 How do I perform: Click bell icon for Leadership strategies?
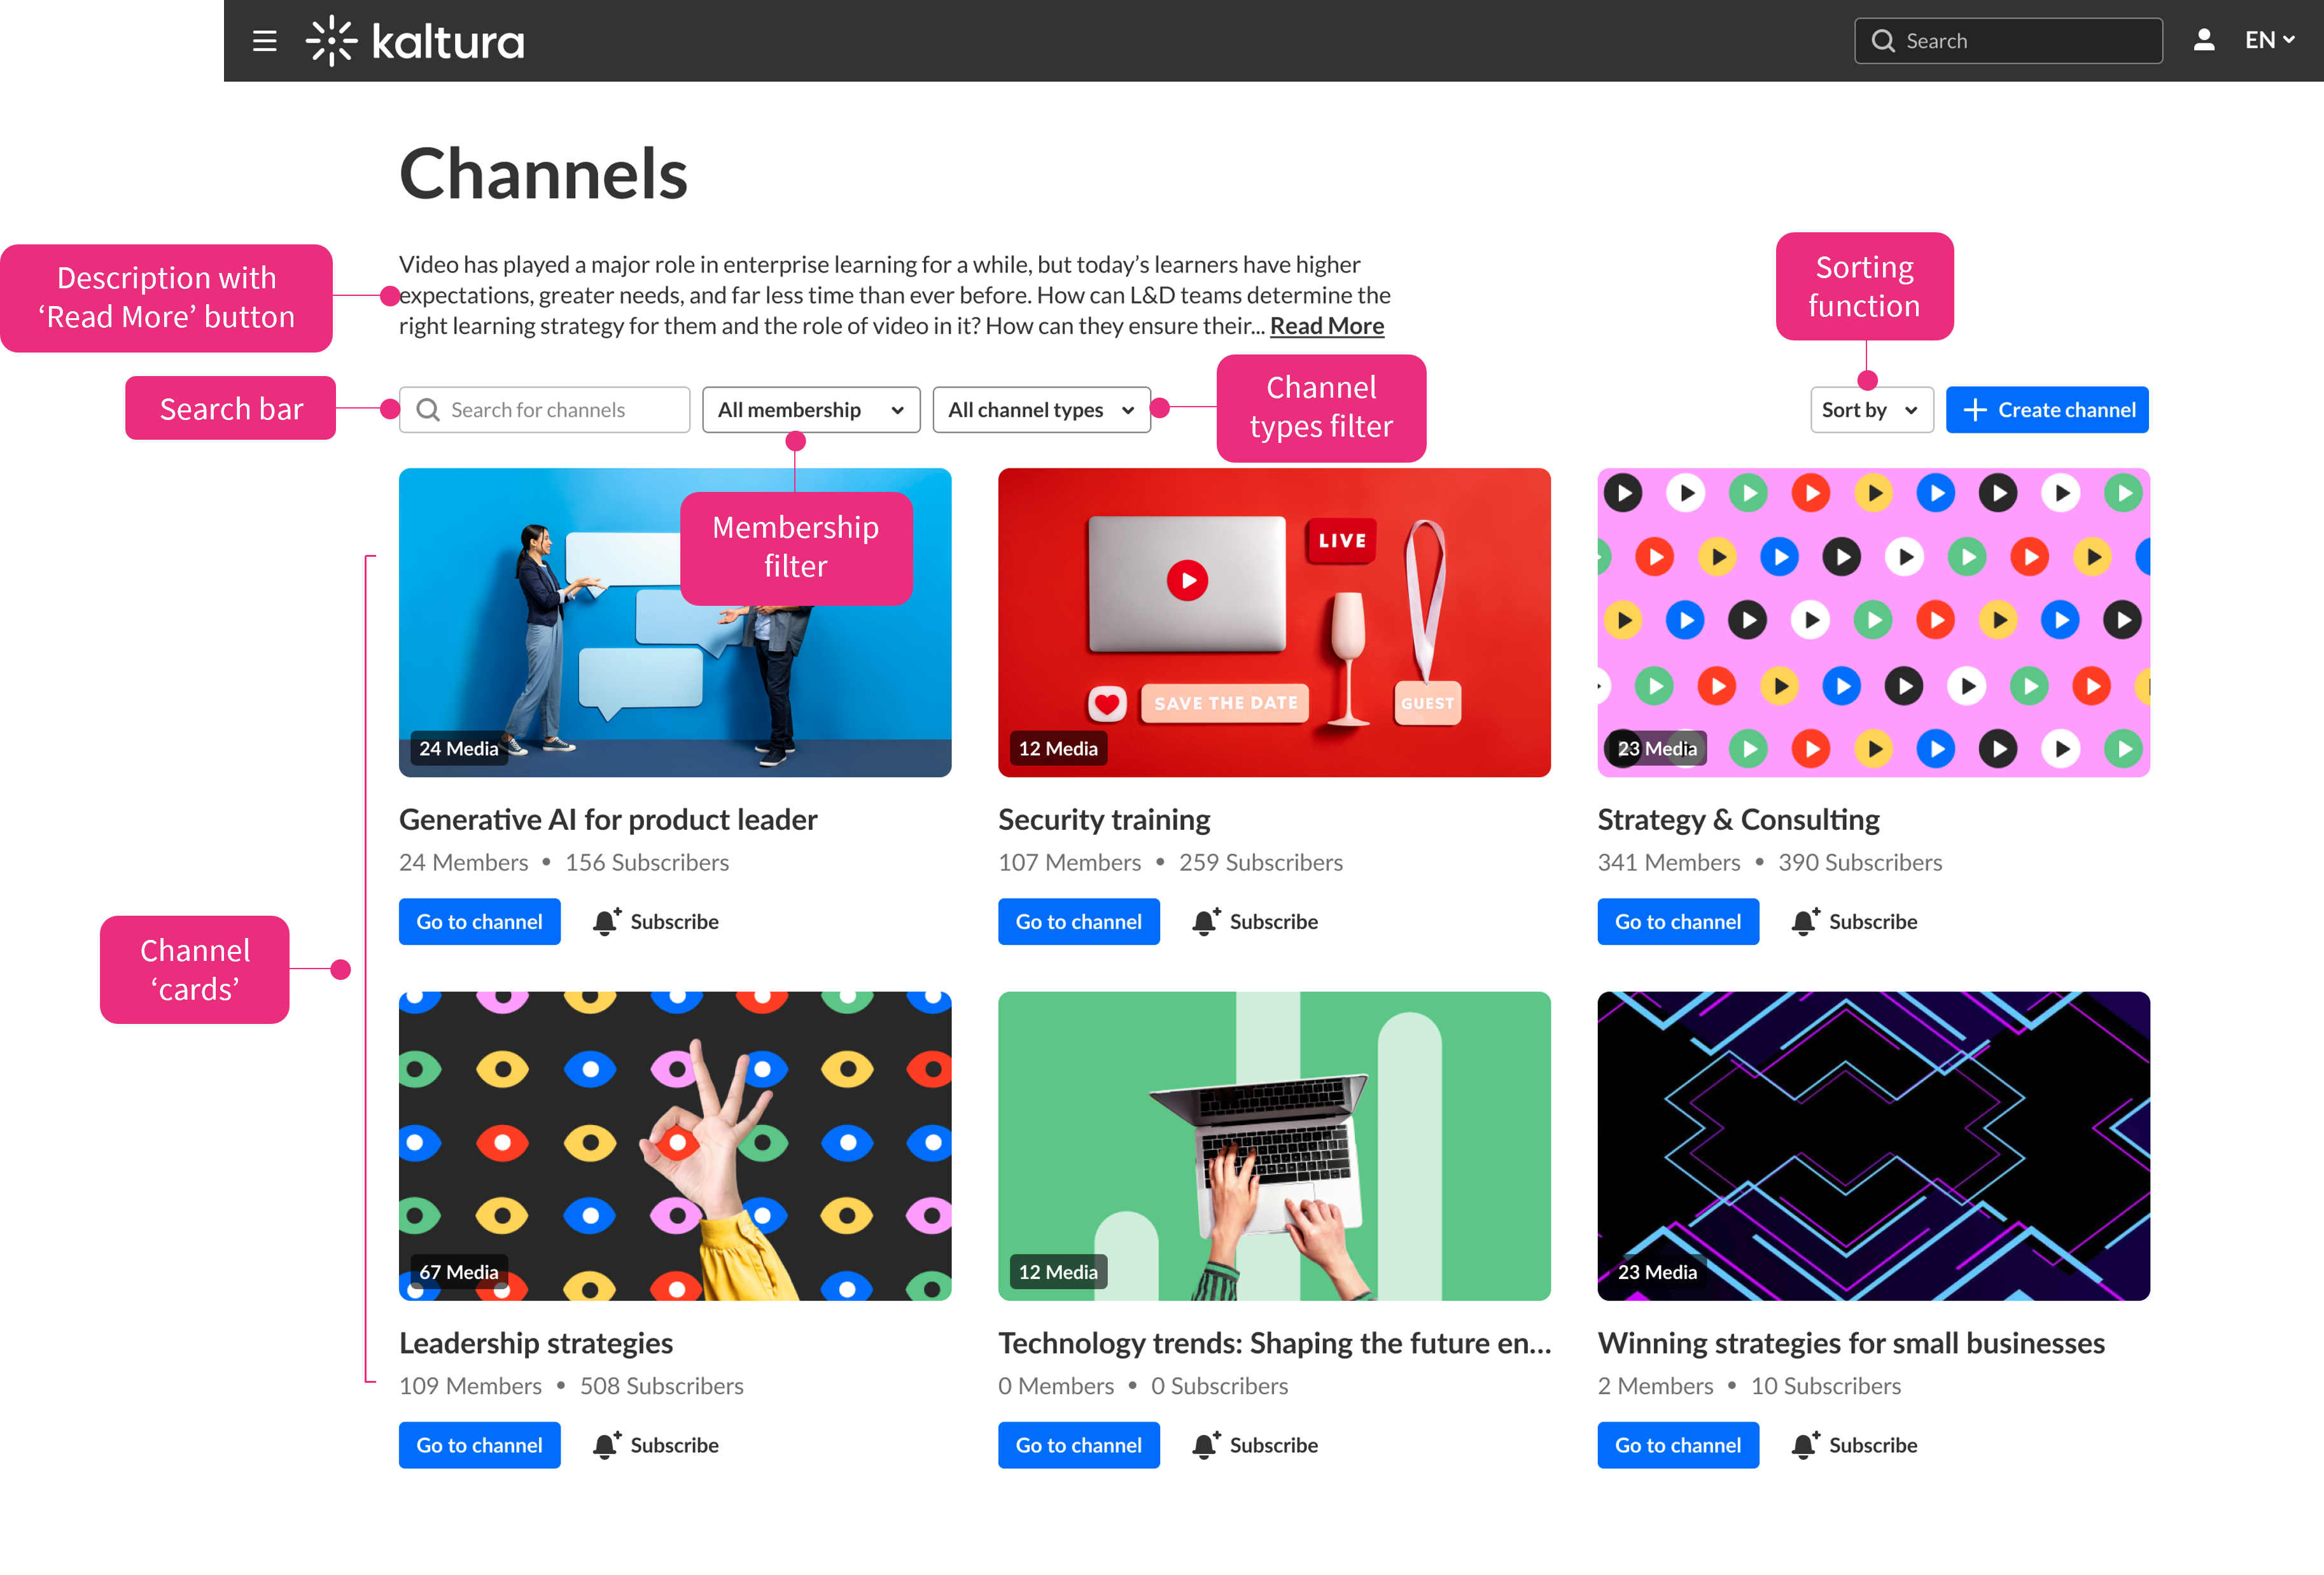coord(606,1445)
